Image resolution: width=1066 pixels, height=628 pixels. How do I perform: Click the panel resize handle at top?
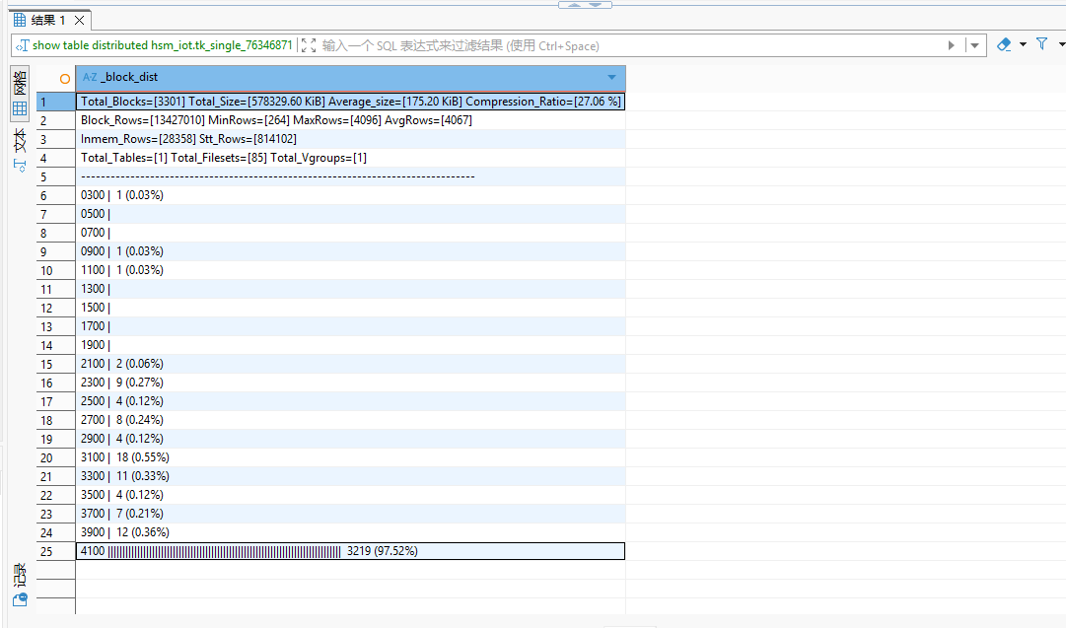[x=585, y=4]
